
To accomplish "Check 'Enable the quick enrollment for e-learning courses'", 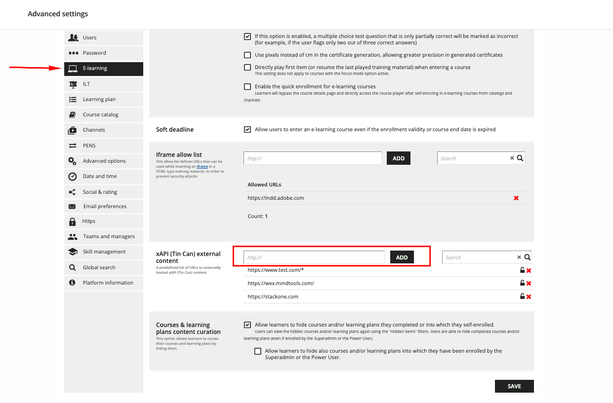I will coord(247,86).
